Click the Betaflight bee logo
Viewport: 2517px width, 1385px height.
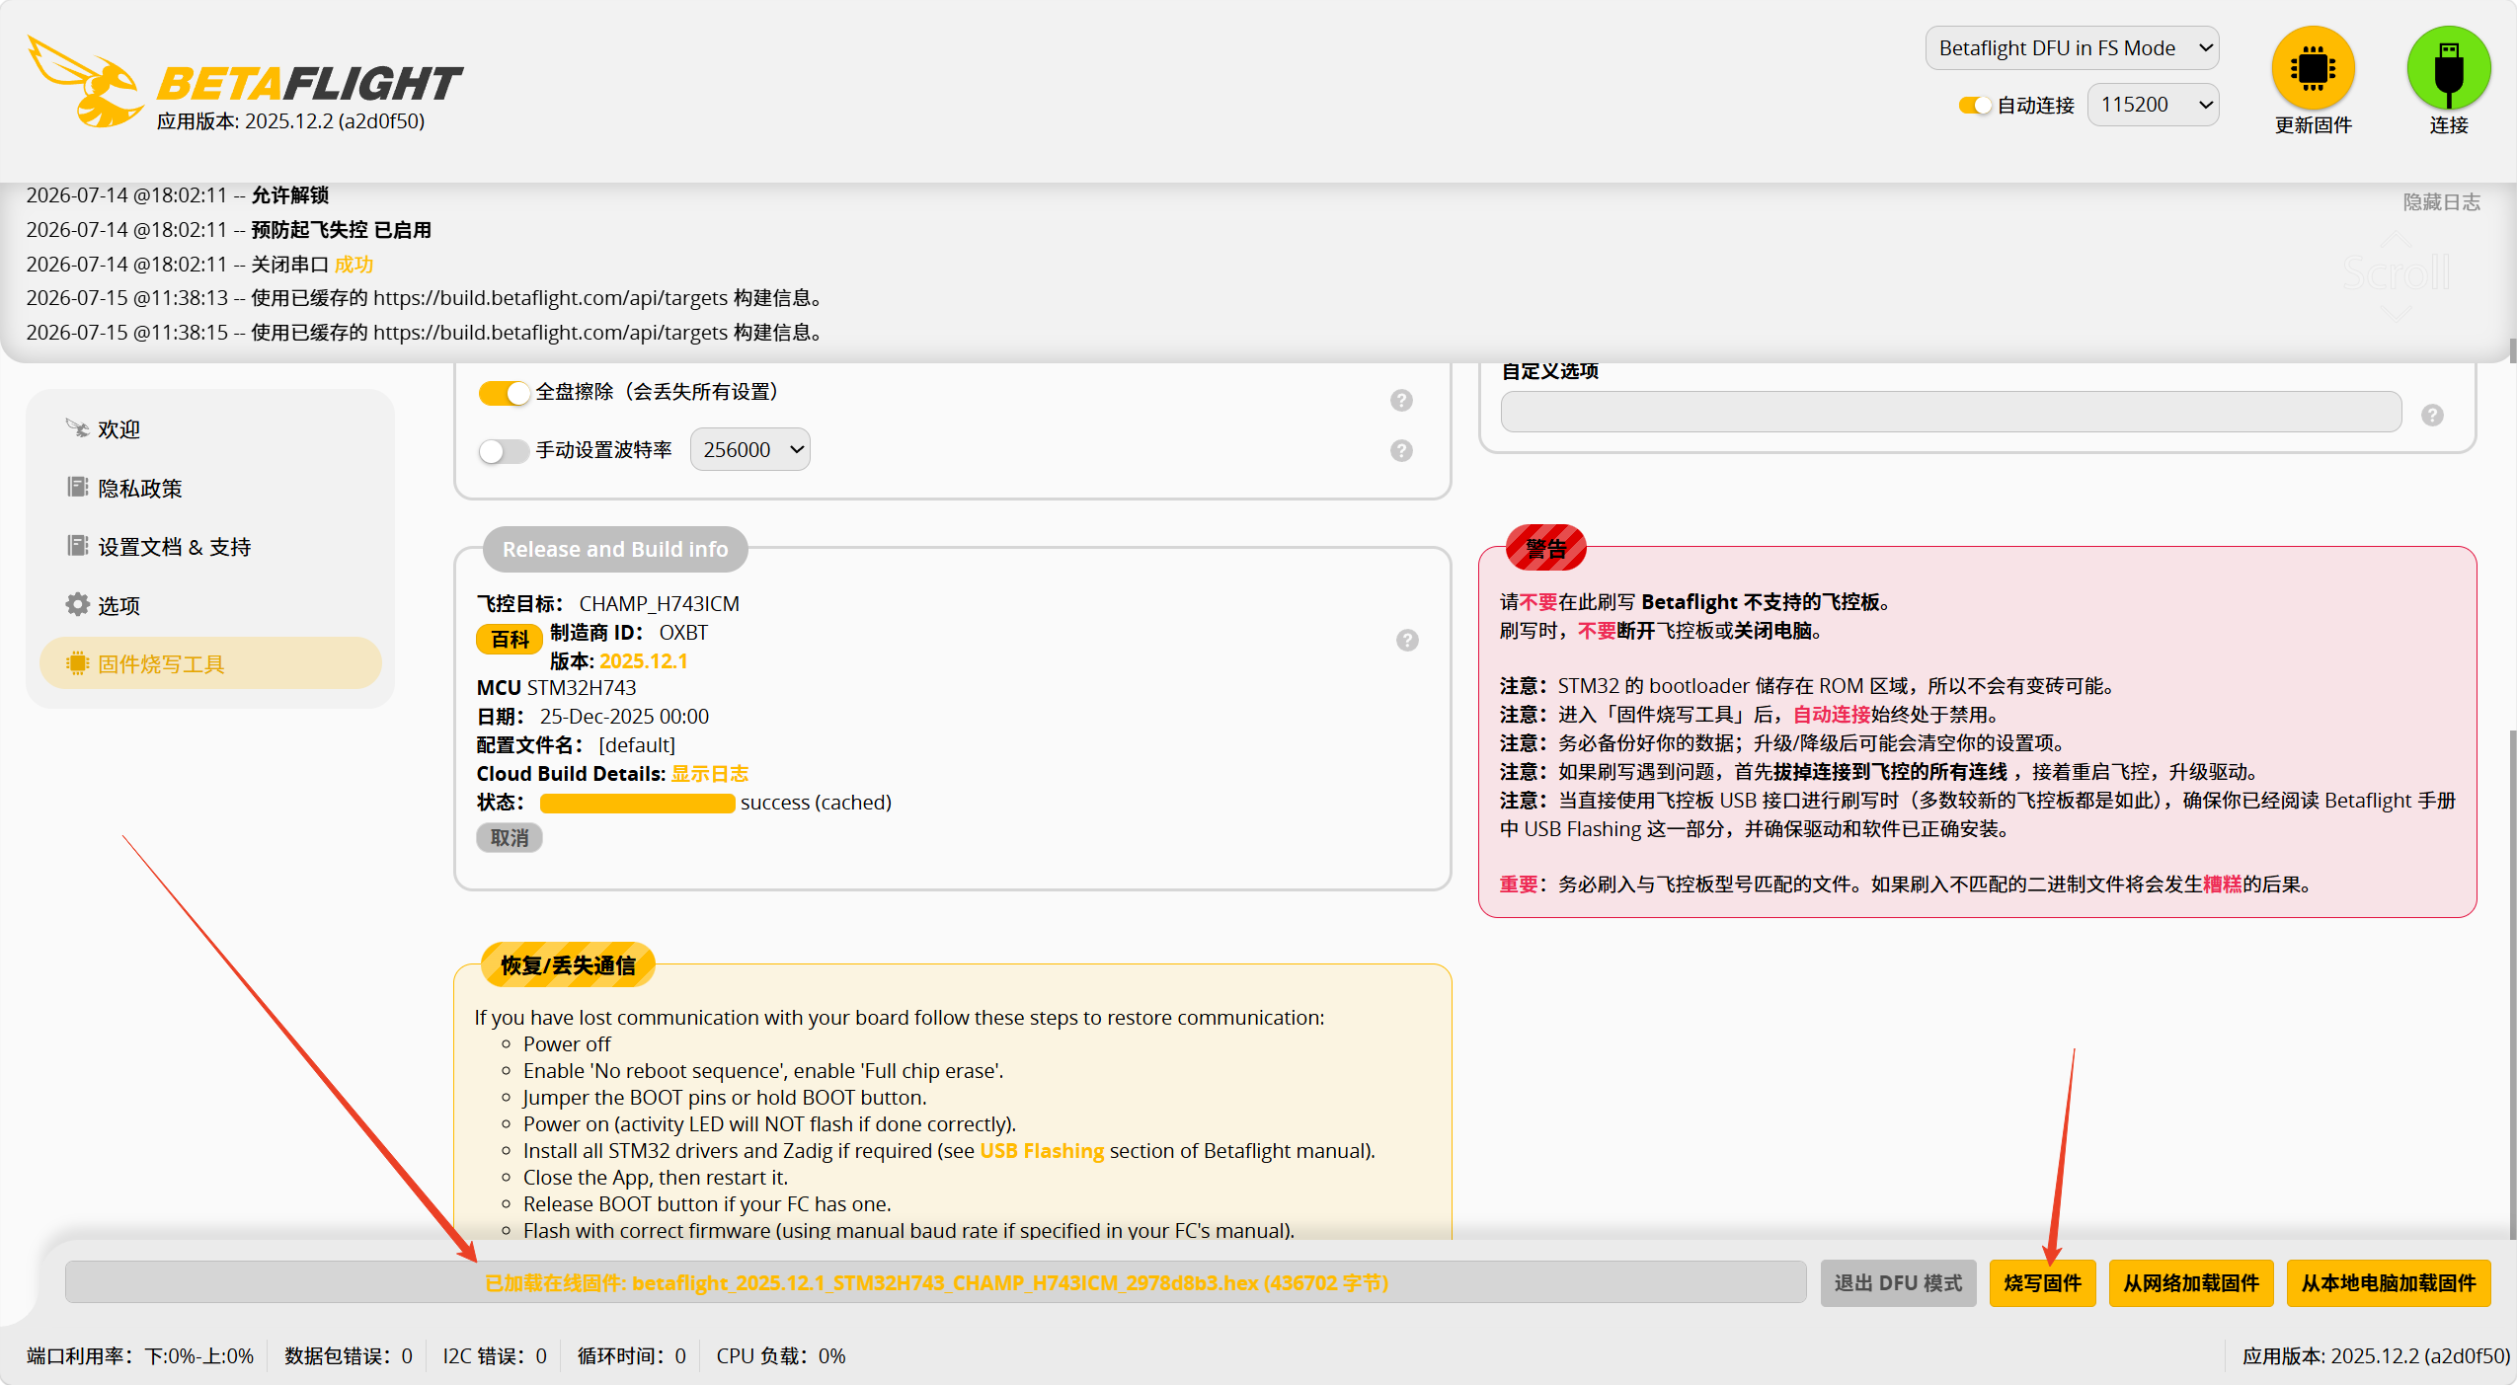pos(87,83)
